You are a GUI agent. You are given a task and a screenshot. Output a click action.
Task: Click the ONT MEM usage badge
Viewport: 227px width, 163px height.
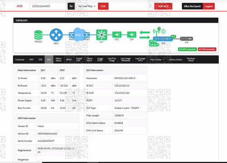pyautogui.click(x=154, y=45)
